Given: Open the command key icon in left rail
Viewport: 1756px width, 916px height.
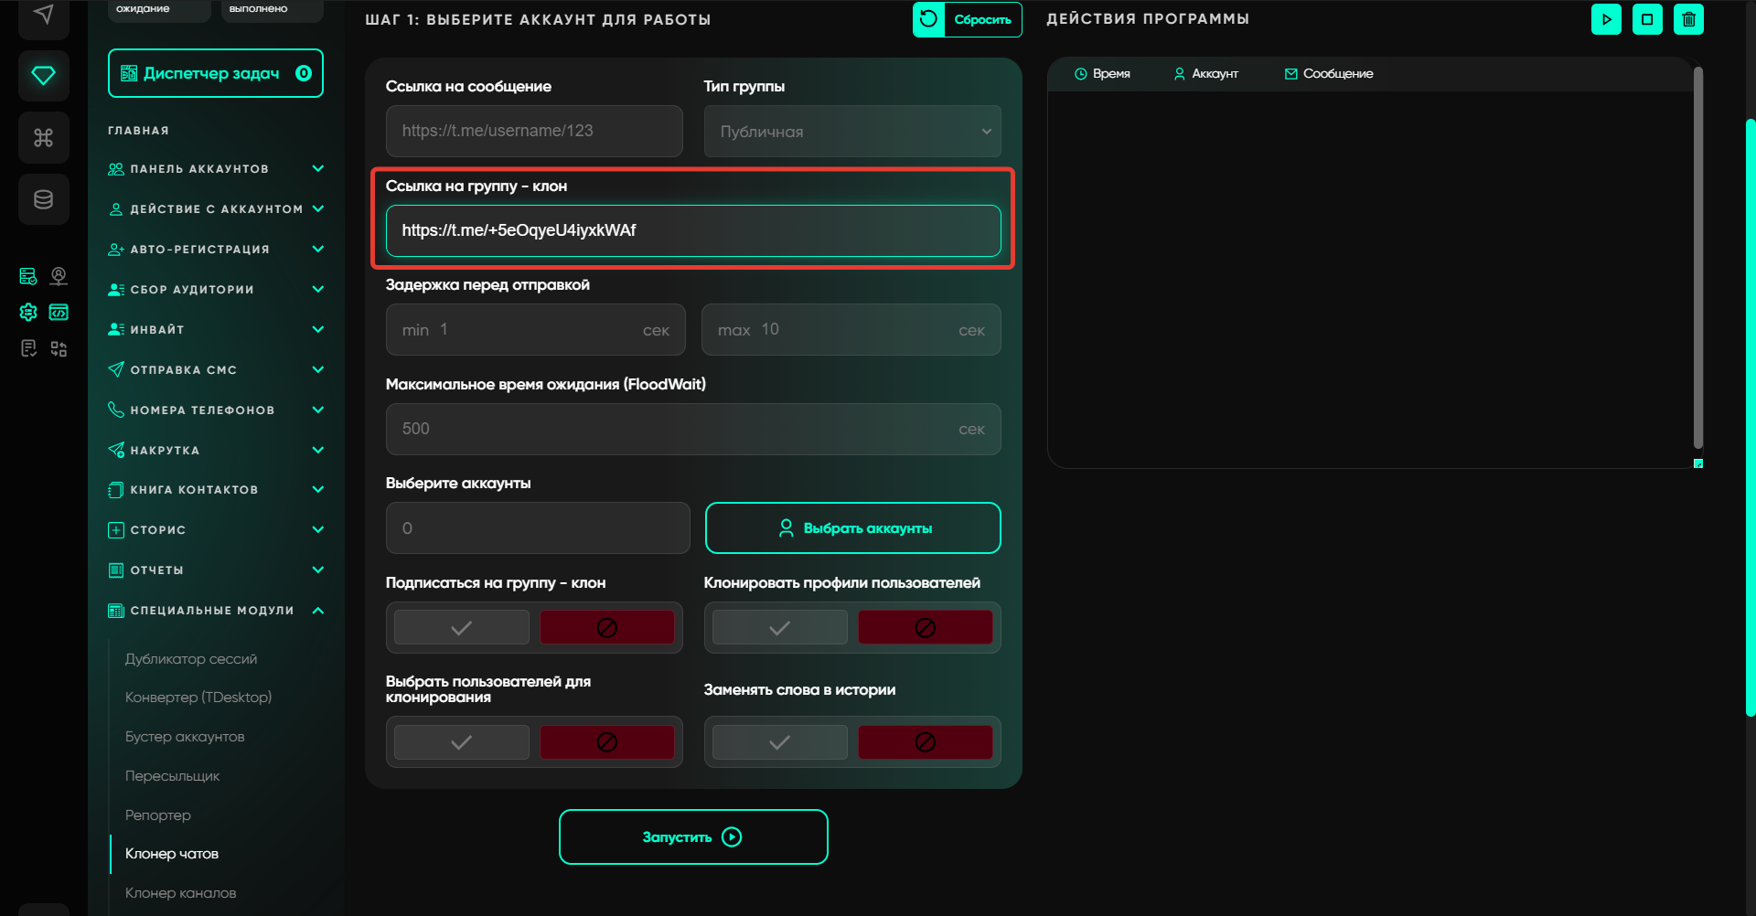Looking at the screenshot, I should 43,138.
